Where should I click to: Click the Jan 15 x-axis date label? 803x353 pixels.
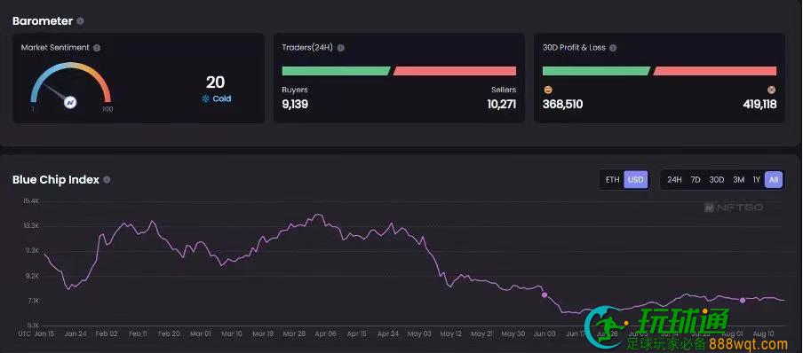44,333
